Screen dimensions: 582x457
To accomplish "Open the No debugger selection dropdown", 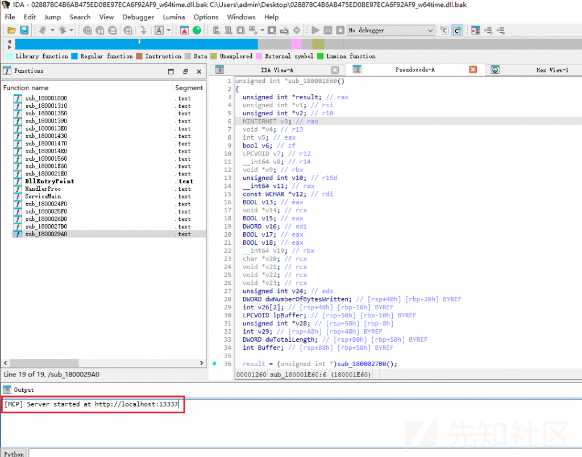I will click(x=391, y=31).
